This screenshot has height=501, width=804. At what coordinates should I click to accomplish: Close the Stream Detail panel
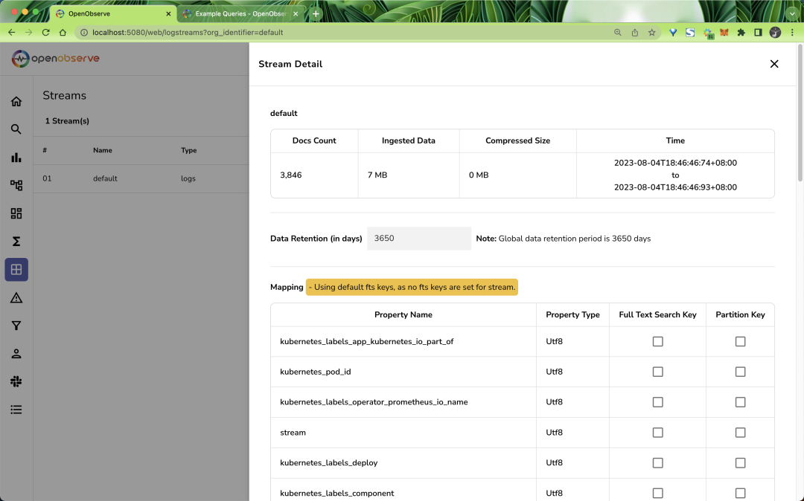click(x=774, y=64)
